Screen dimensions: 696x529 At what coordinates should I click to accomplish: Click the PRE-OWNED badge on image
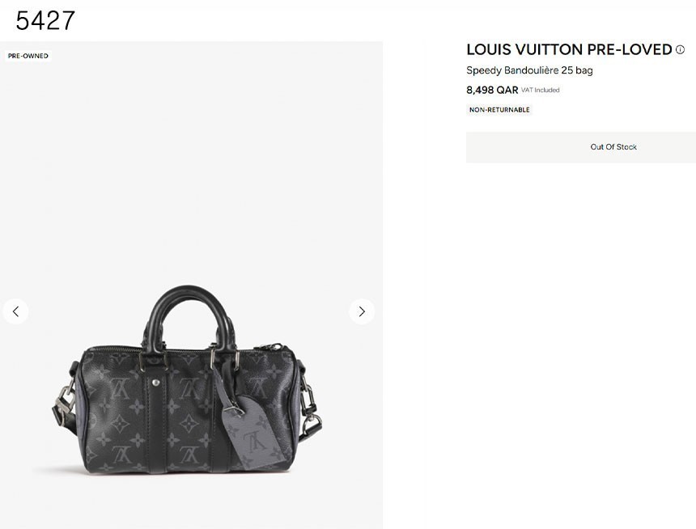[x=28, y=56]
